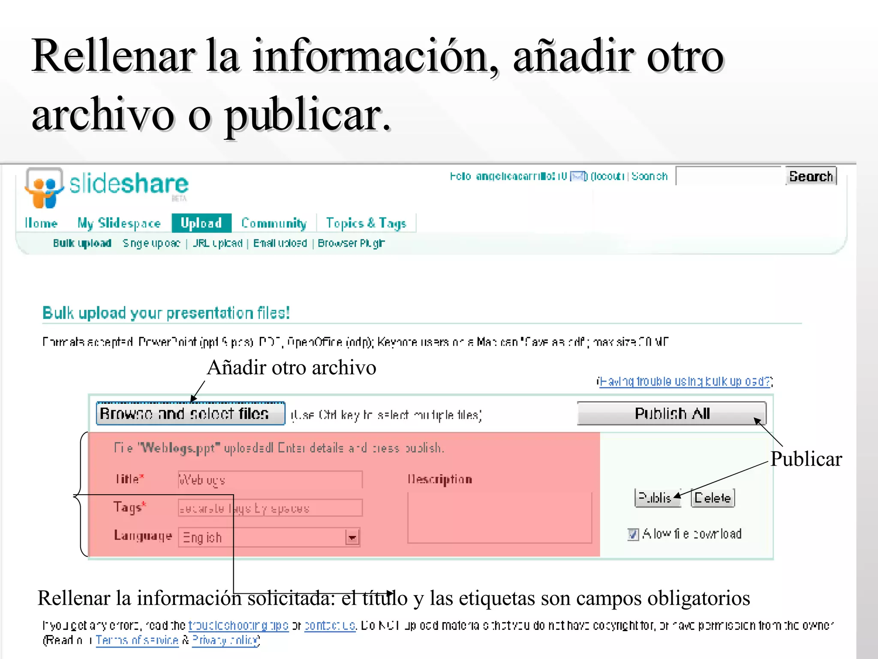This screenshot has height=659, width=878.
Task: Open the troubleshooting tips link
Action: point(238,626)
